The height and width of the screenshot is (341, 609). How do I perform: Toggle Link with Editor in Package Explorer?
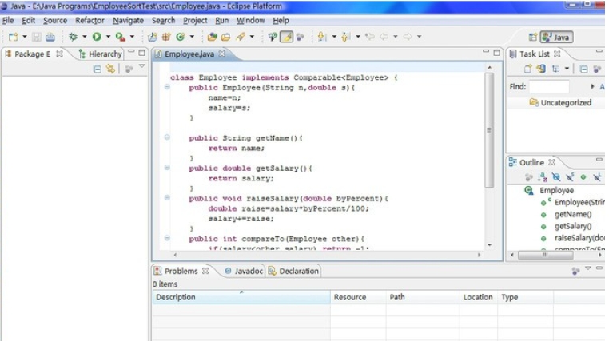click(111, 69)
